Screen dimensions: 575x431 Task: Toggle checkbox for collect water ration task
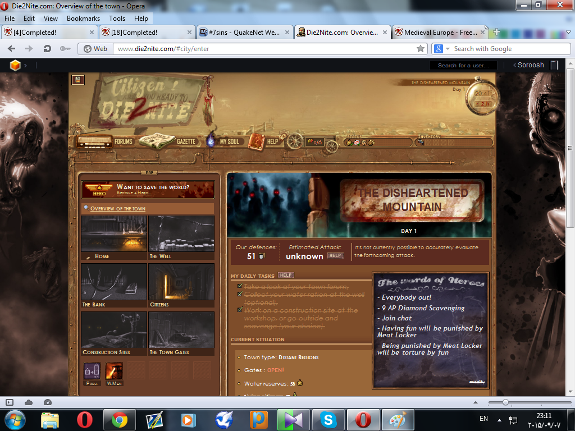point(240,294)
